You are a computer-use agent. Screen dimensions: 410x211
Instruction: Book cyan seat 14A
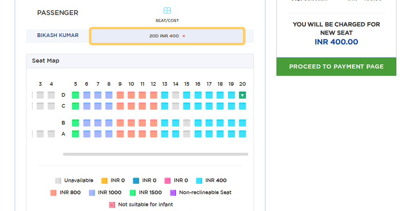coord(176,134)
